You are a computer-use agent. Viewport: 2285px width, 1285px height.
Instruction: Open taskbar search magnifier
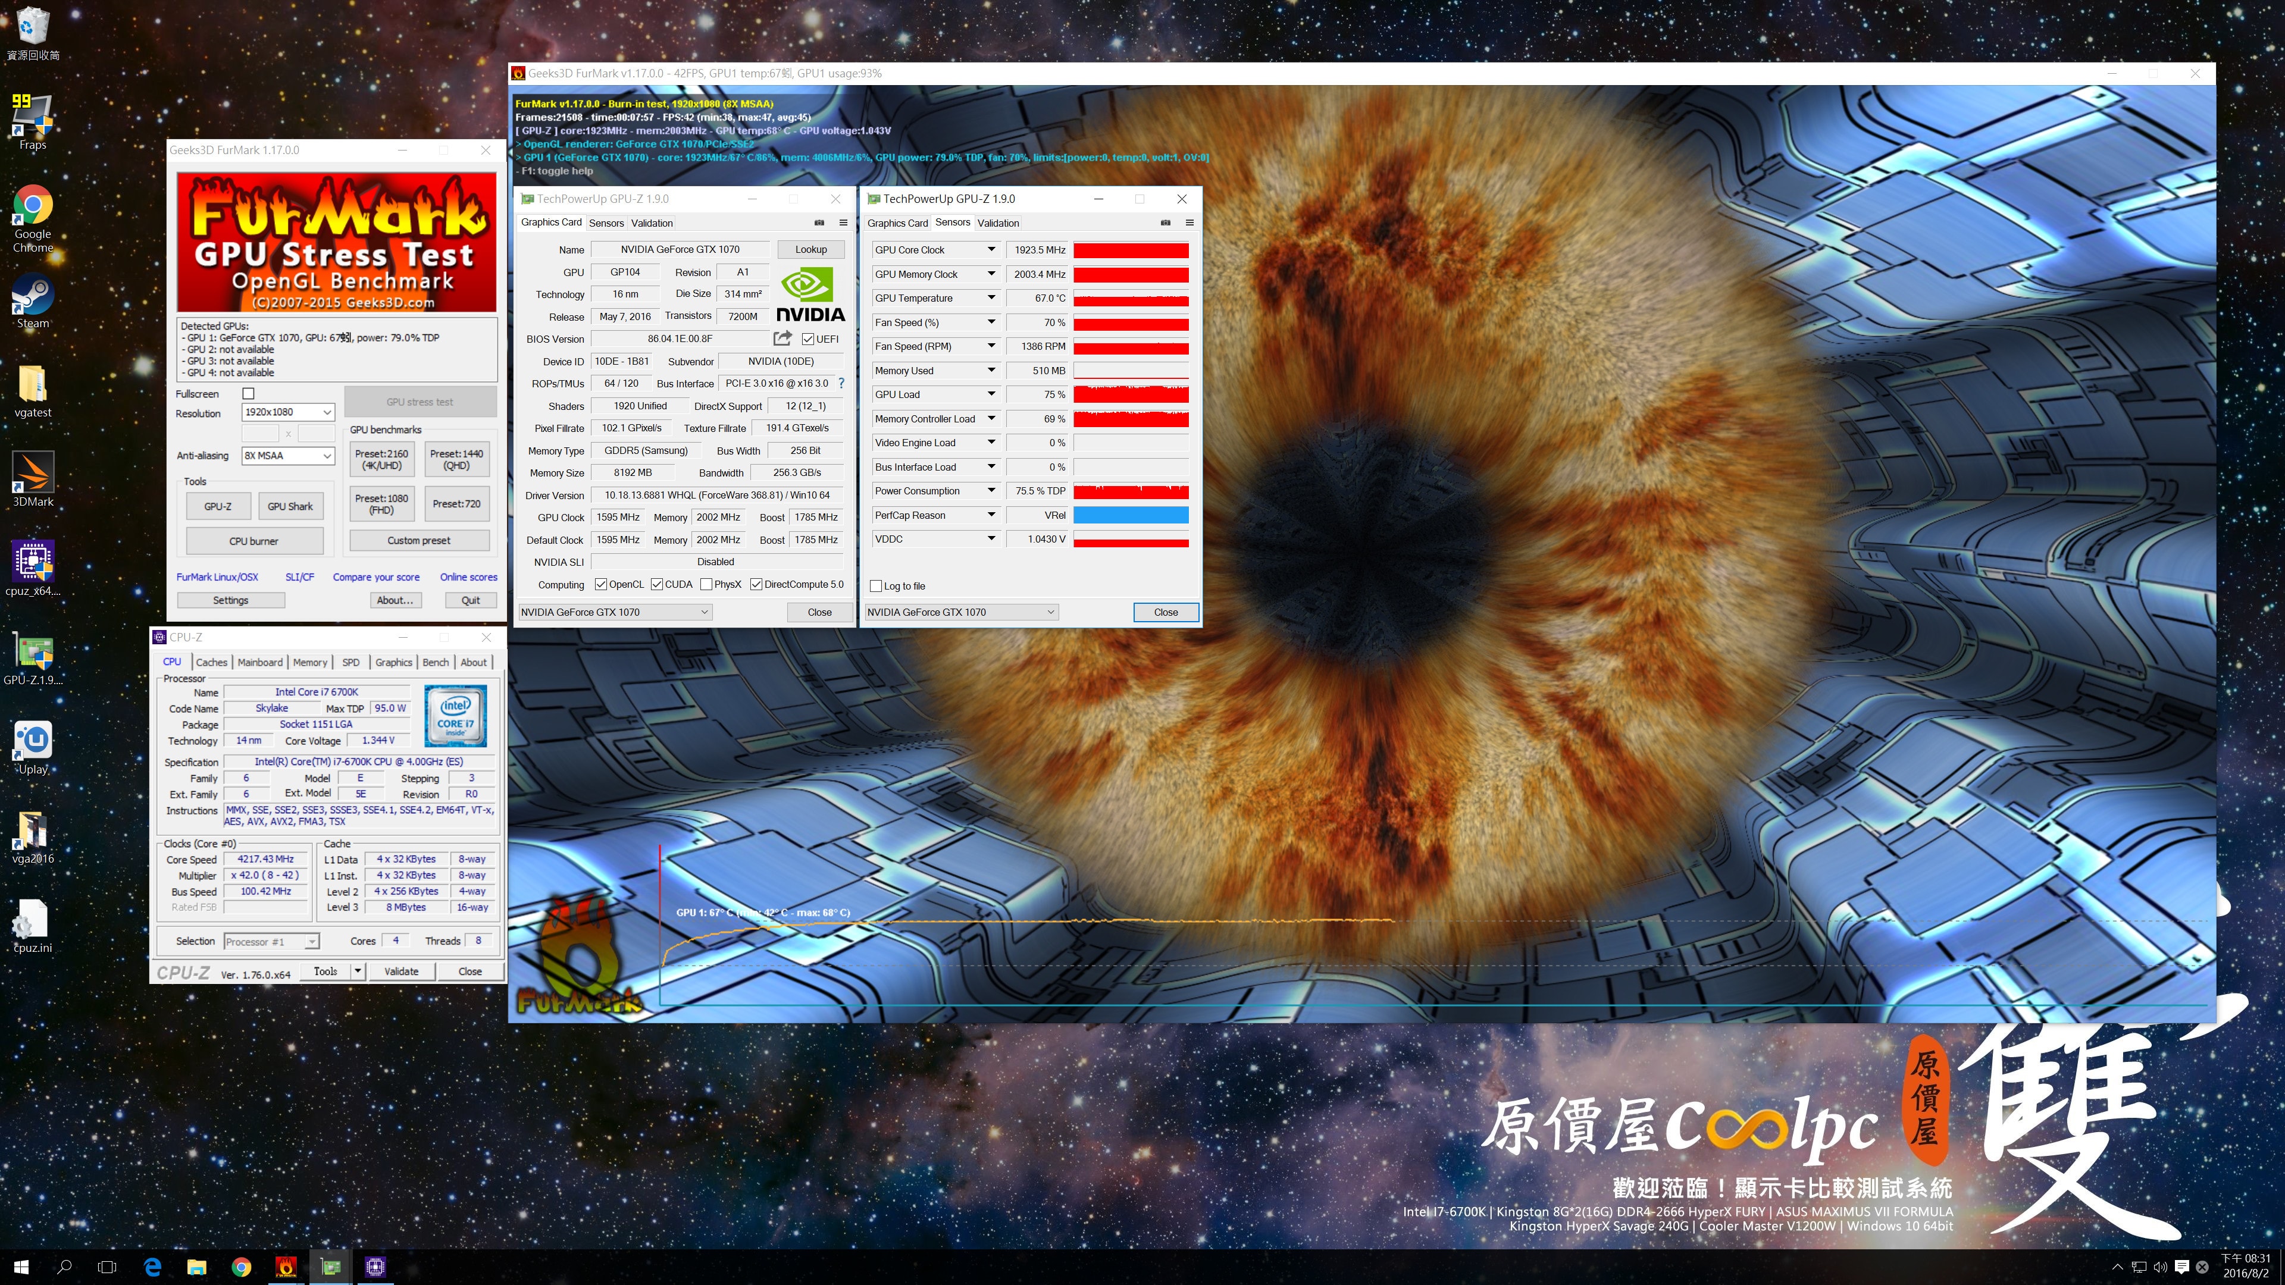[64, 1267]
